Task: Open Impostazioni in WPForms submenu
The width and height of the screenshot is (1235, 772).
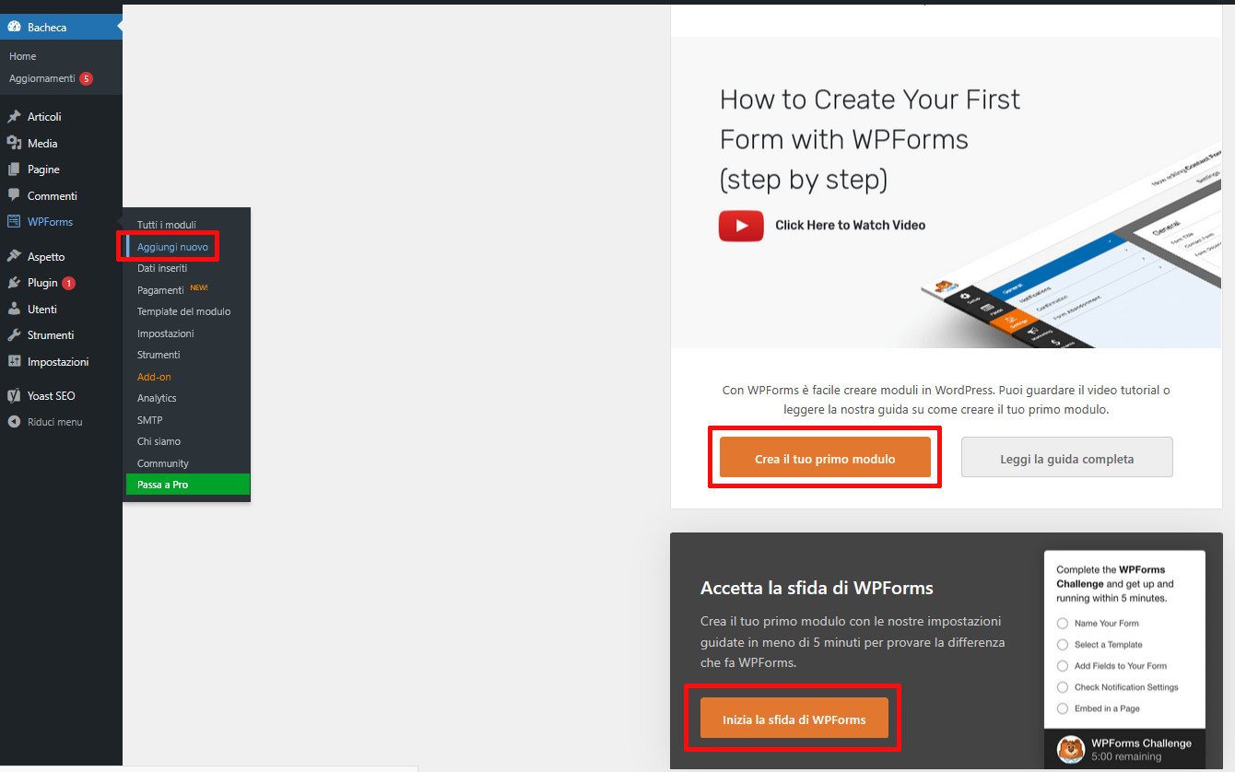Action: (166, 333)
